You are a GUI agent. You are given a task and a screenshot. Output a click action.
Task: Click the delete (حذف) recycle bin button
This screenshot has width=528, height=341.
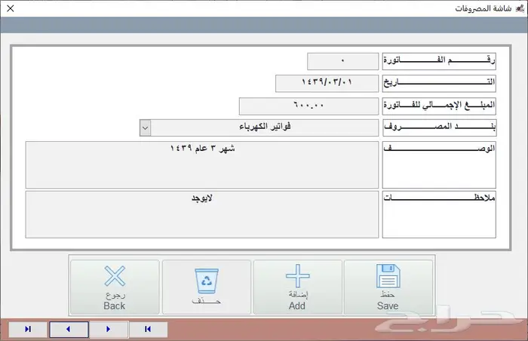(207, 287)
